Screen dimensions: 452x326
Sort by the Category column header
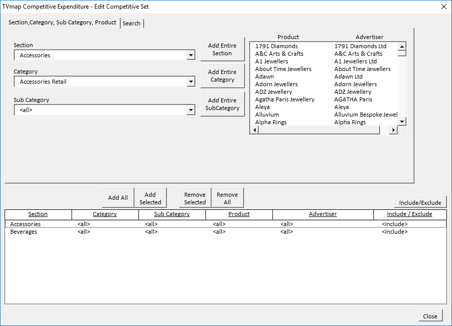pos(105,214)
